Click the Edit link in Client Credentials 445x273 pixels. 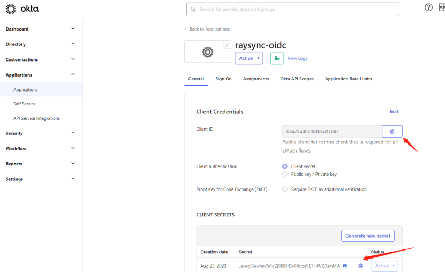[394, 112]
